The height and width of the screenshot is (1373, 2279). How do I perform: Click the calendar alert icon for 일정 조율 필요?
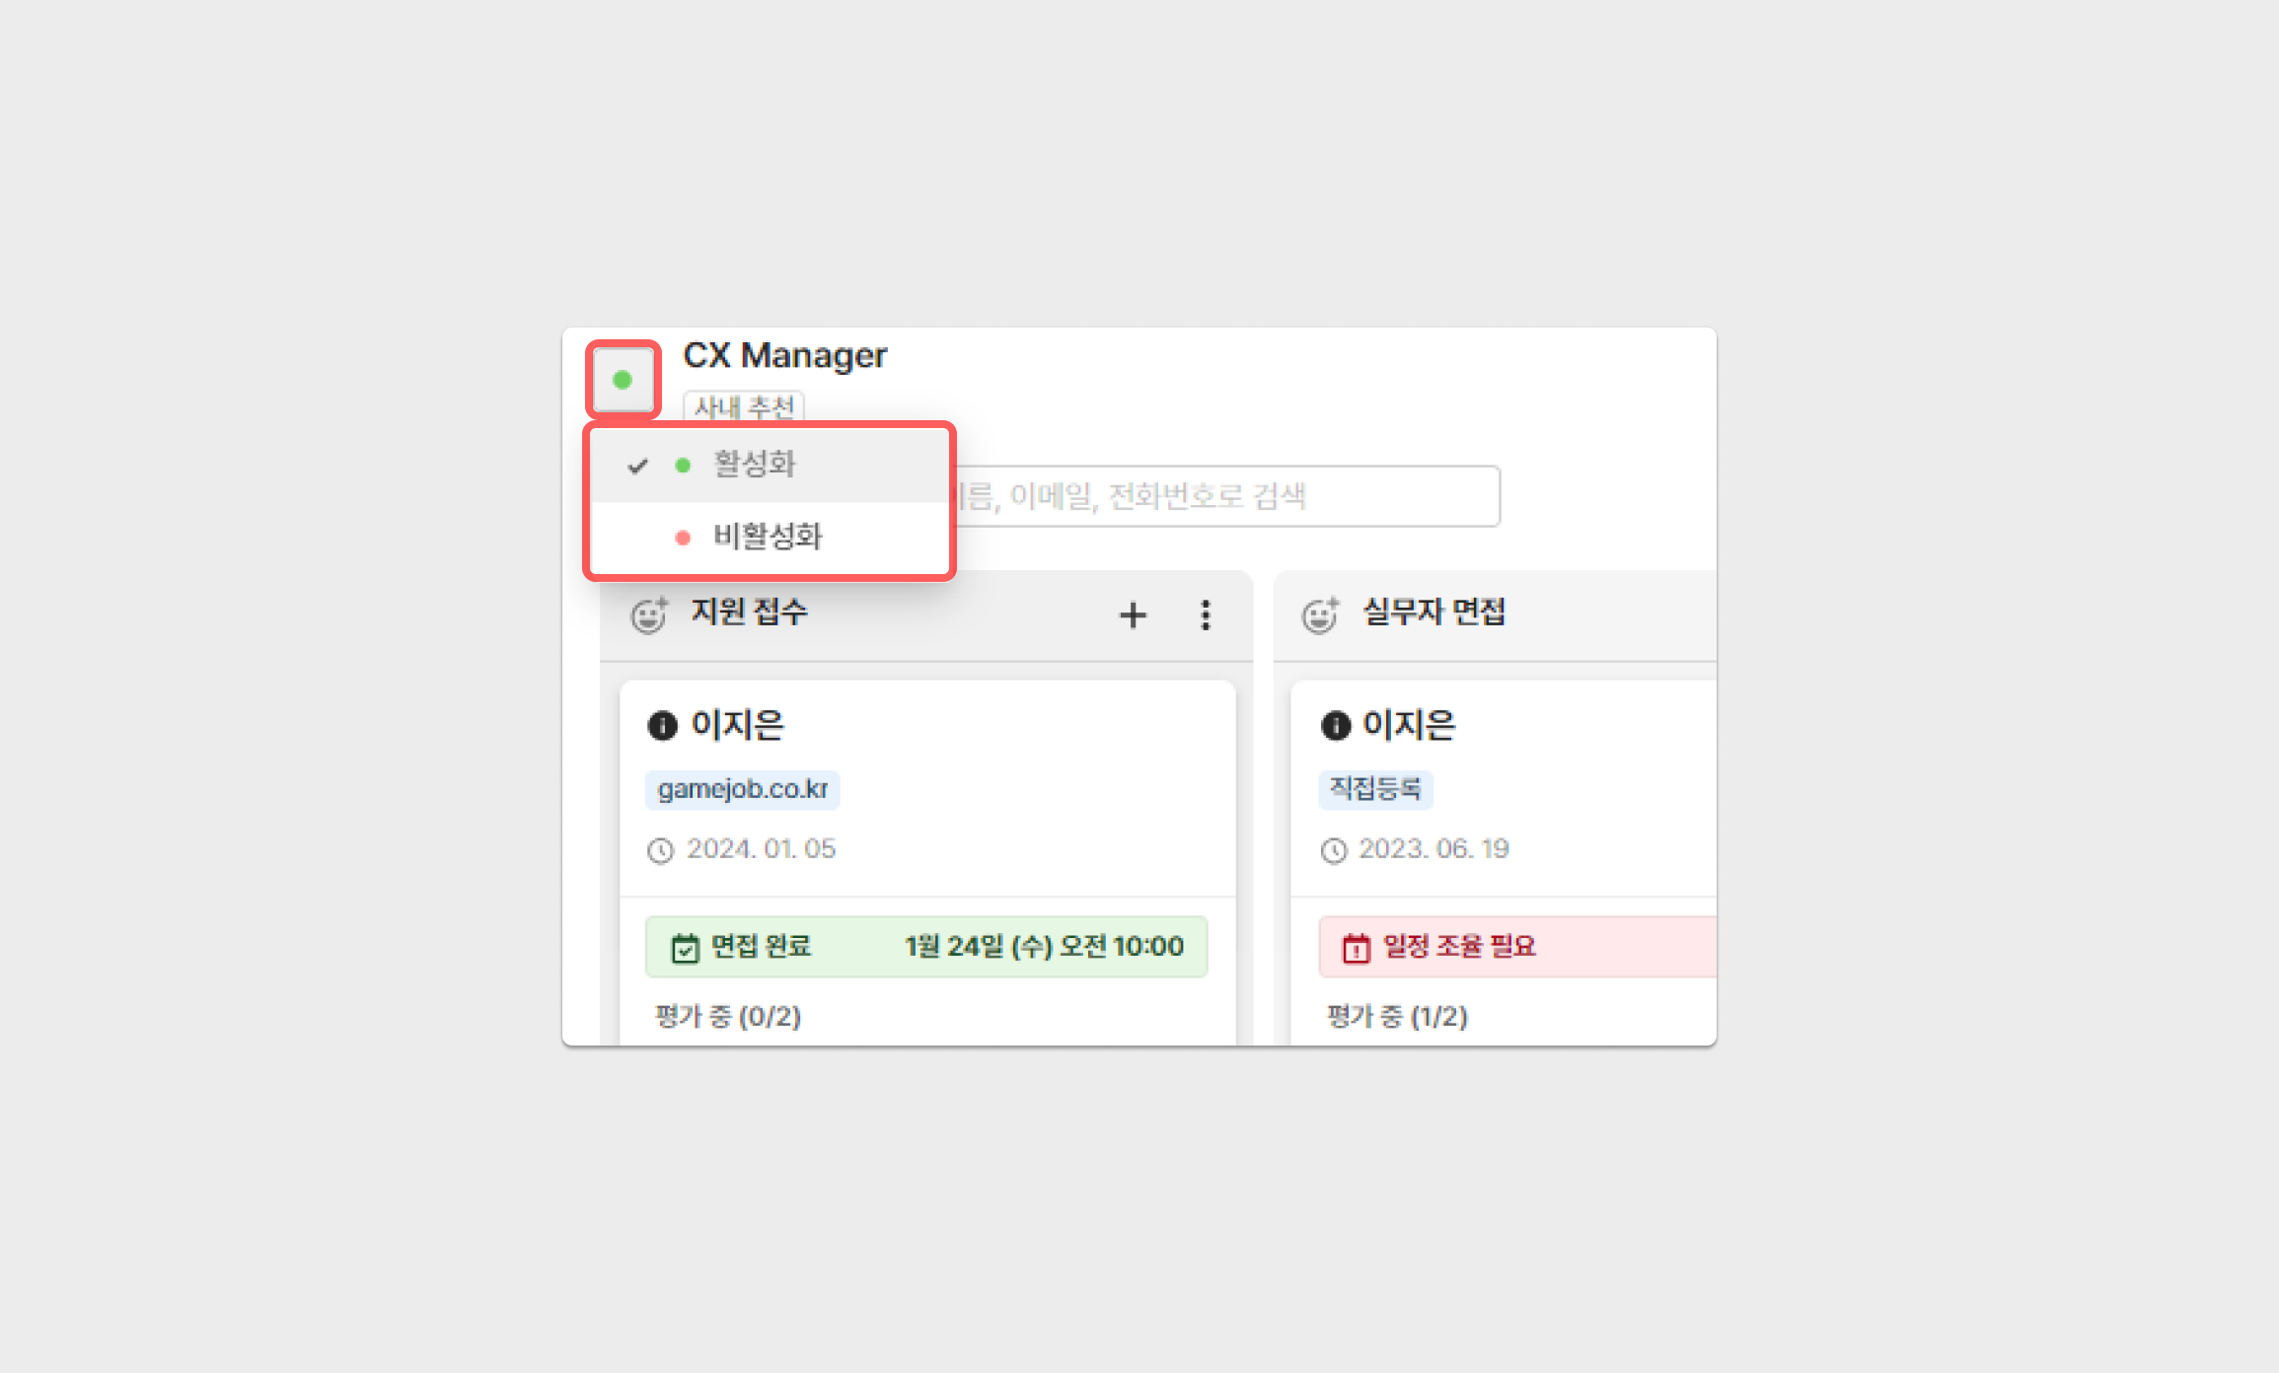point(1356,948)
